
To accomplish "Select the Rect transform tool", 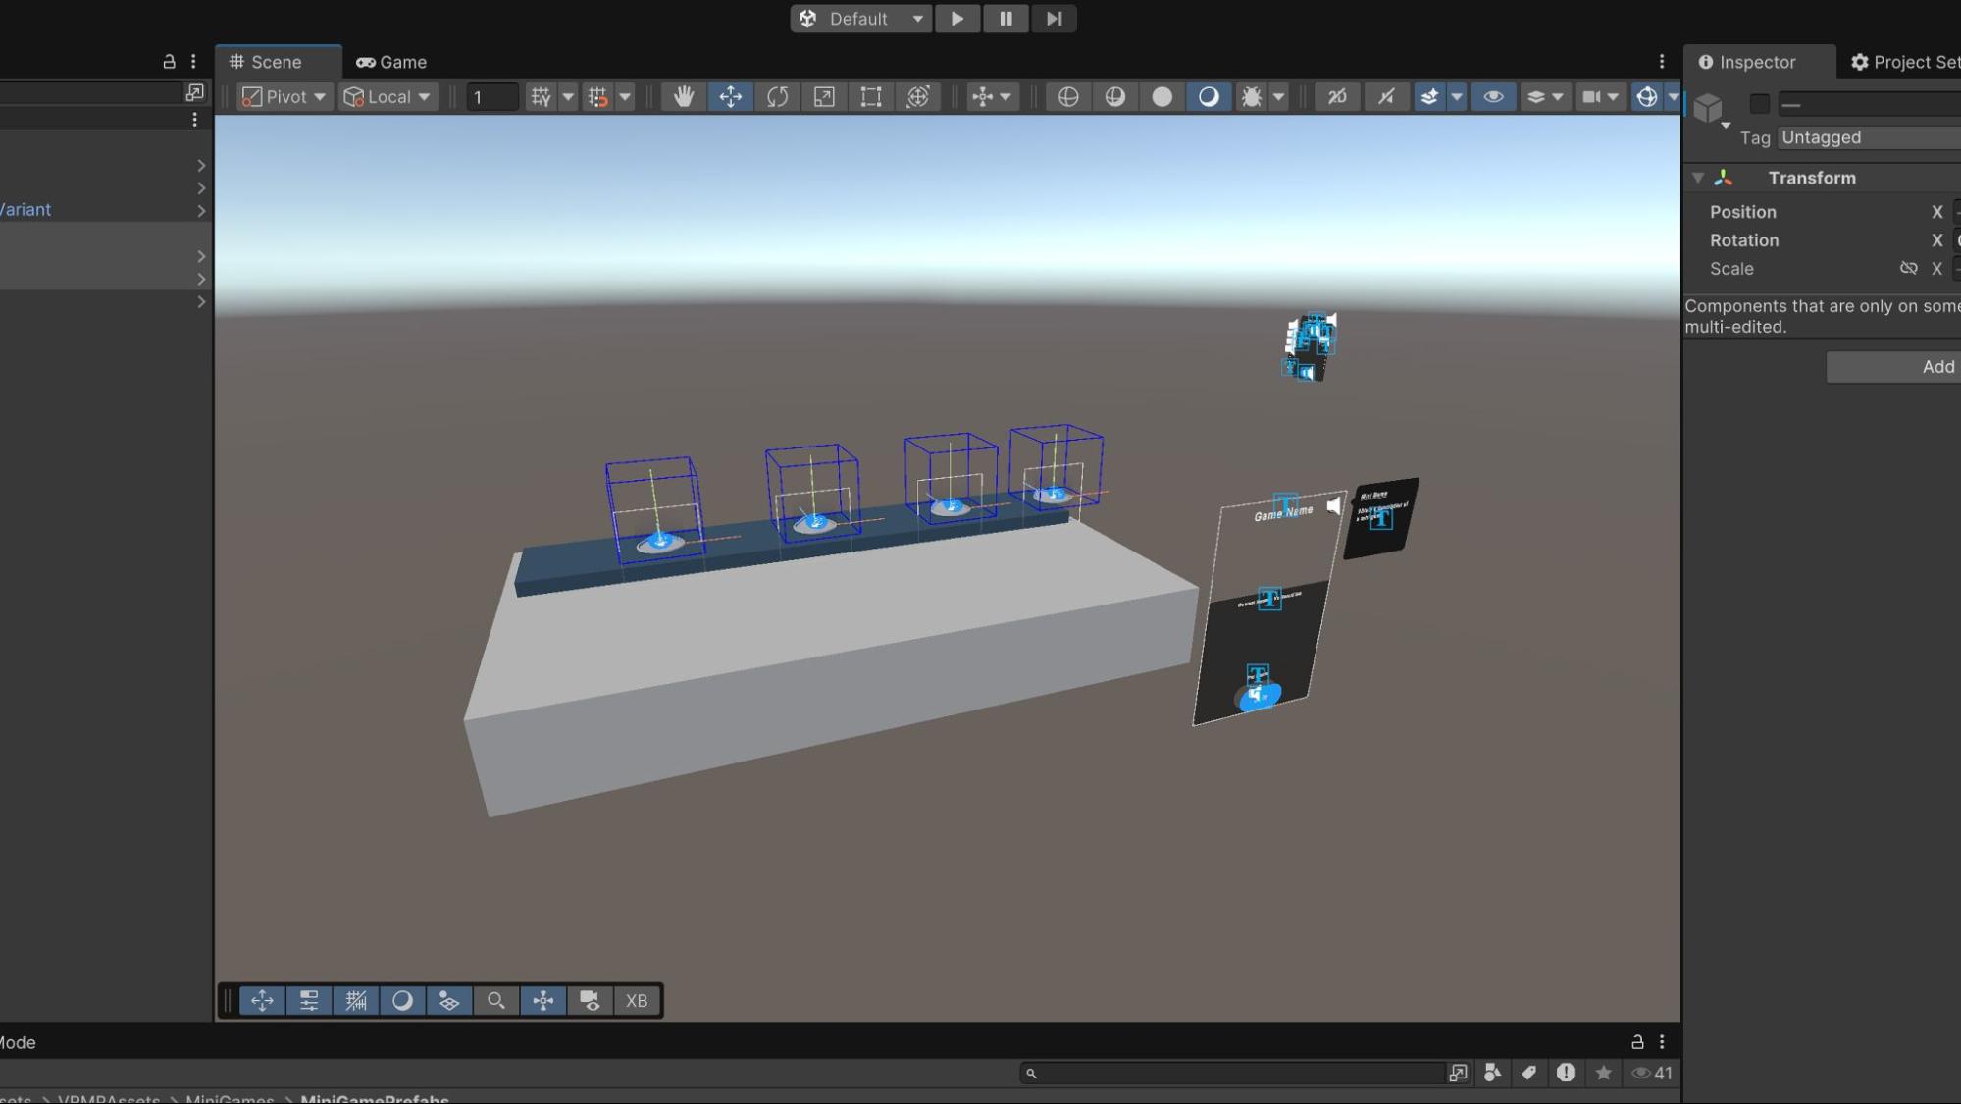I will (870, 96).
